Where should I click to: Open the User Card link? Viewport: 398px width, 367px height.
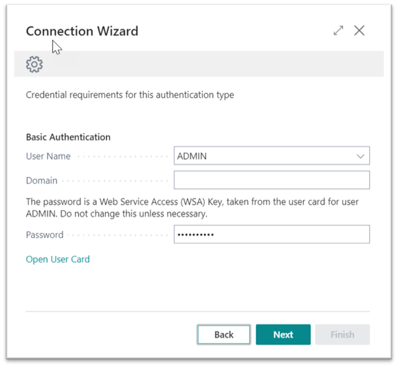coord(58,259)
